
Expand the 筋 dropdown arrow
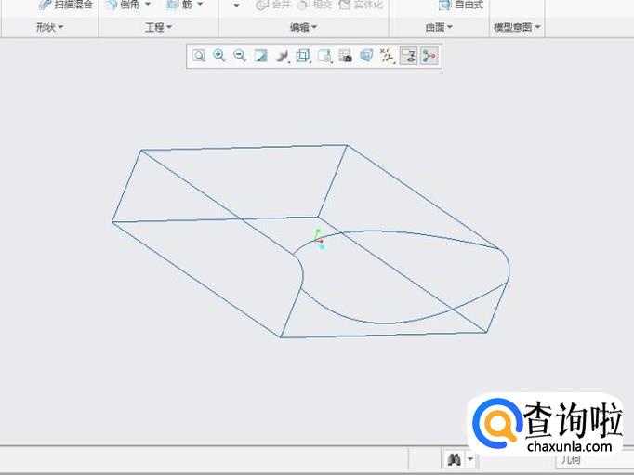tap(200, 5)
